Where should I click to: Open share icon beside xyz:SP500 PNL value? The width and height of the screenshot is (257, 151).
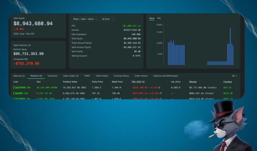coord(159,88)
